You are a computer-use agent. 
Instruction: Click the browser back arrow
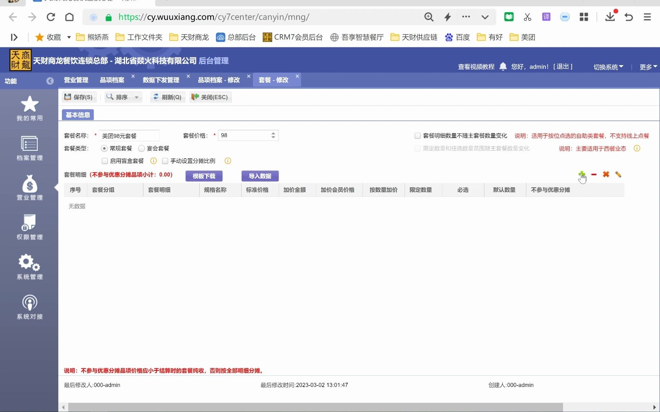pos(13,17)
